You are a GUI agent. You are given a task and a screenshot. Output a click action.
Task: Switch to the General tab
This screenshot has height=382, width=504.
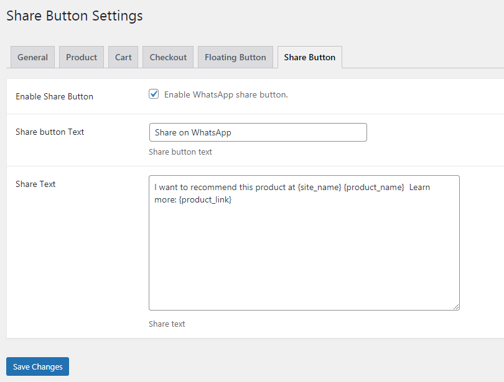tap(32, 57)
